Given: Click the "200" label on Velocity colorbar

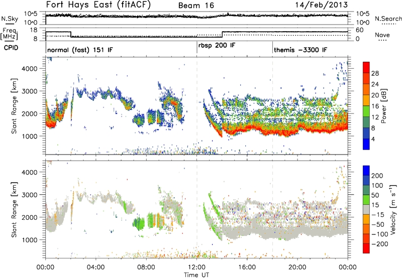Looking at the screenshot, I should pos(377,176).
